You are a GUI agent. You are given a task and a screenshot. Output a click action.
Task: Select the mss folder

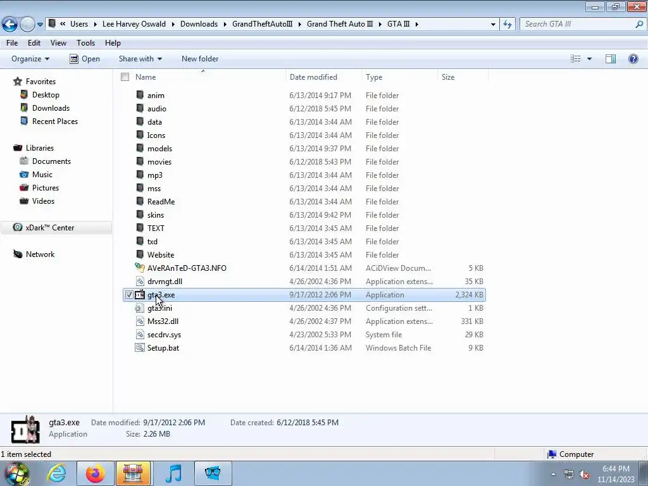(154, 188)
